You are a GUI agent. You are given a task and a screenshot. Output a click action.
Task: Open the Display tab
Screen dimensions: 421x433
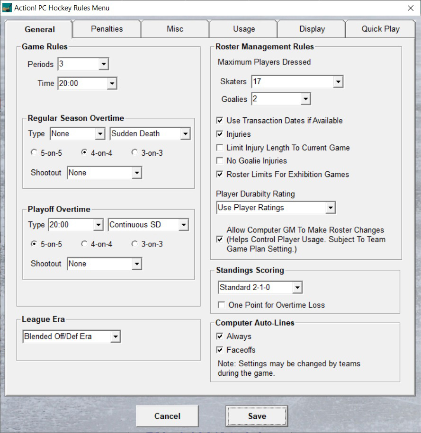(312, 29)
